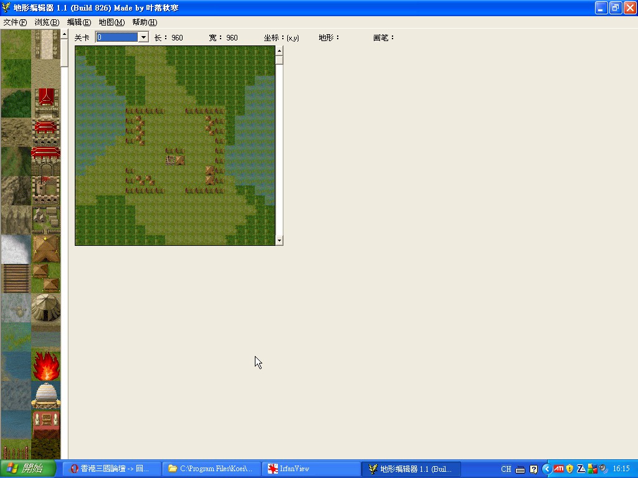Pick the white snow terrain tile
The height and width of the screenshot is (478, 638).
(16, 249)
